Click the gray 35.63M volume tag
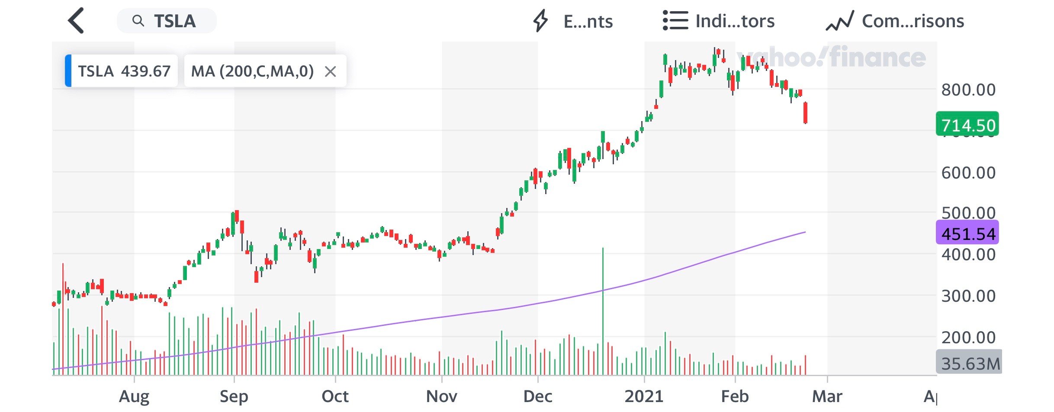 point(969,362)
